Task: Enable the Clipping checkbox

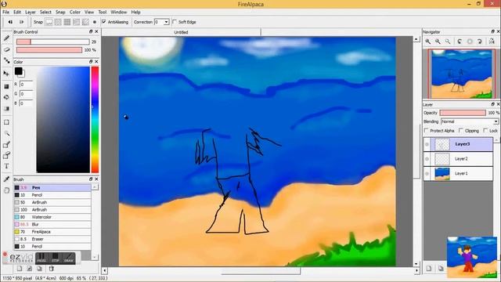Action: 461,131
